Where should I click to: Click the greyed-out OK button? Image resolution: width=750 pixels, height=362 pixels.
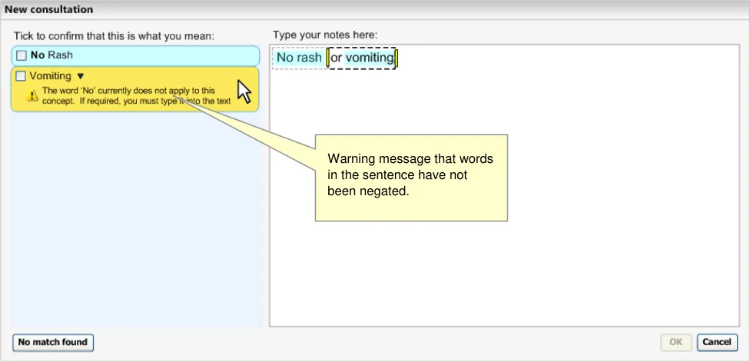pos(676,341)
